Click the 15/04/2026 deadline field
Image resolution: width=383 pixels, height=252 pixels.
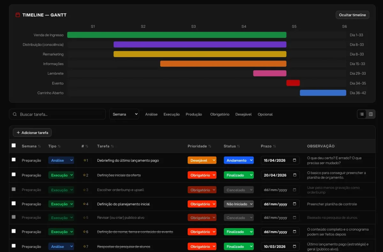280,160
